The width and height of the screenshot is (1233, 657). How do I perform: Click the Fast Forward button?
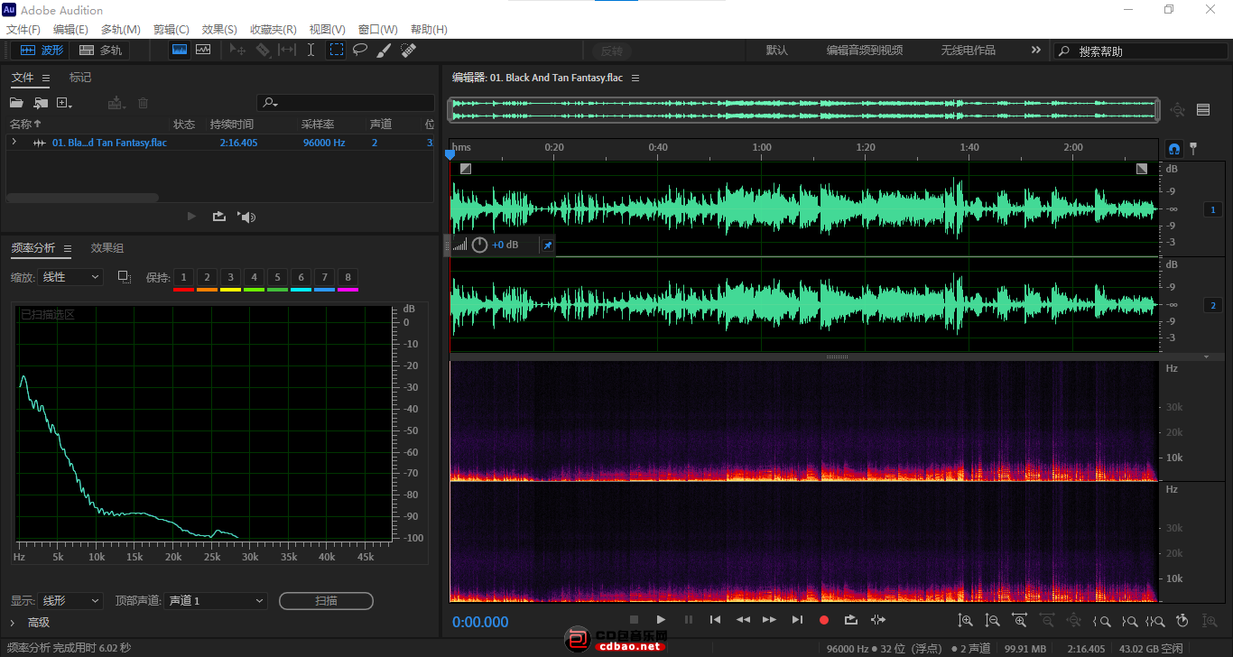[769, 620]
